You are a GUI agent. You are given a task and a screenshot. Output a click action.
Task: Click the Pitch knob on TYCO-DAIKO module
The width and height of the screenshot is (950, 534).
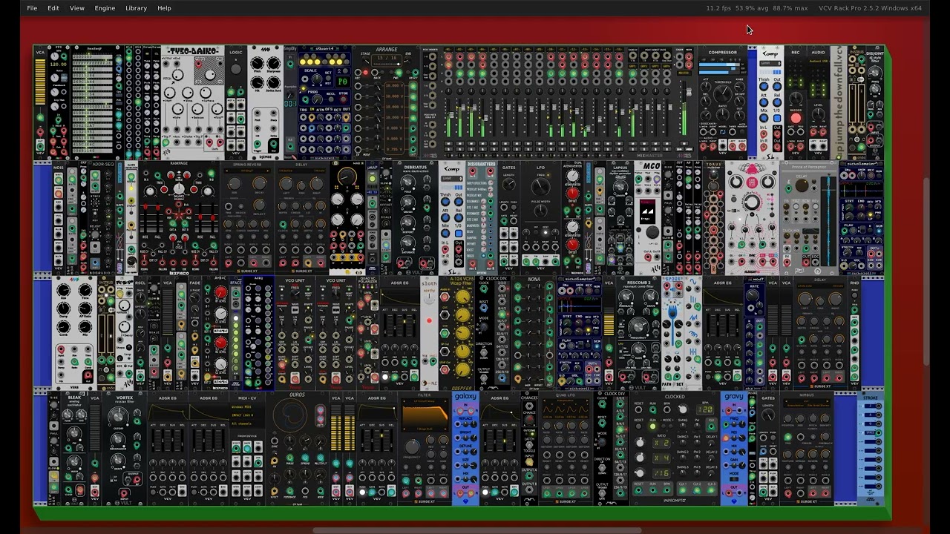tap(178, 75)
